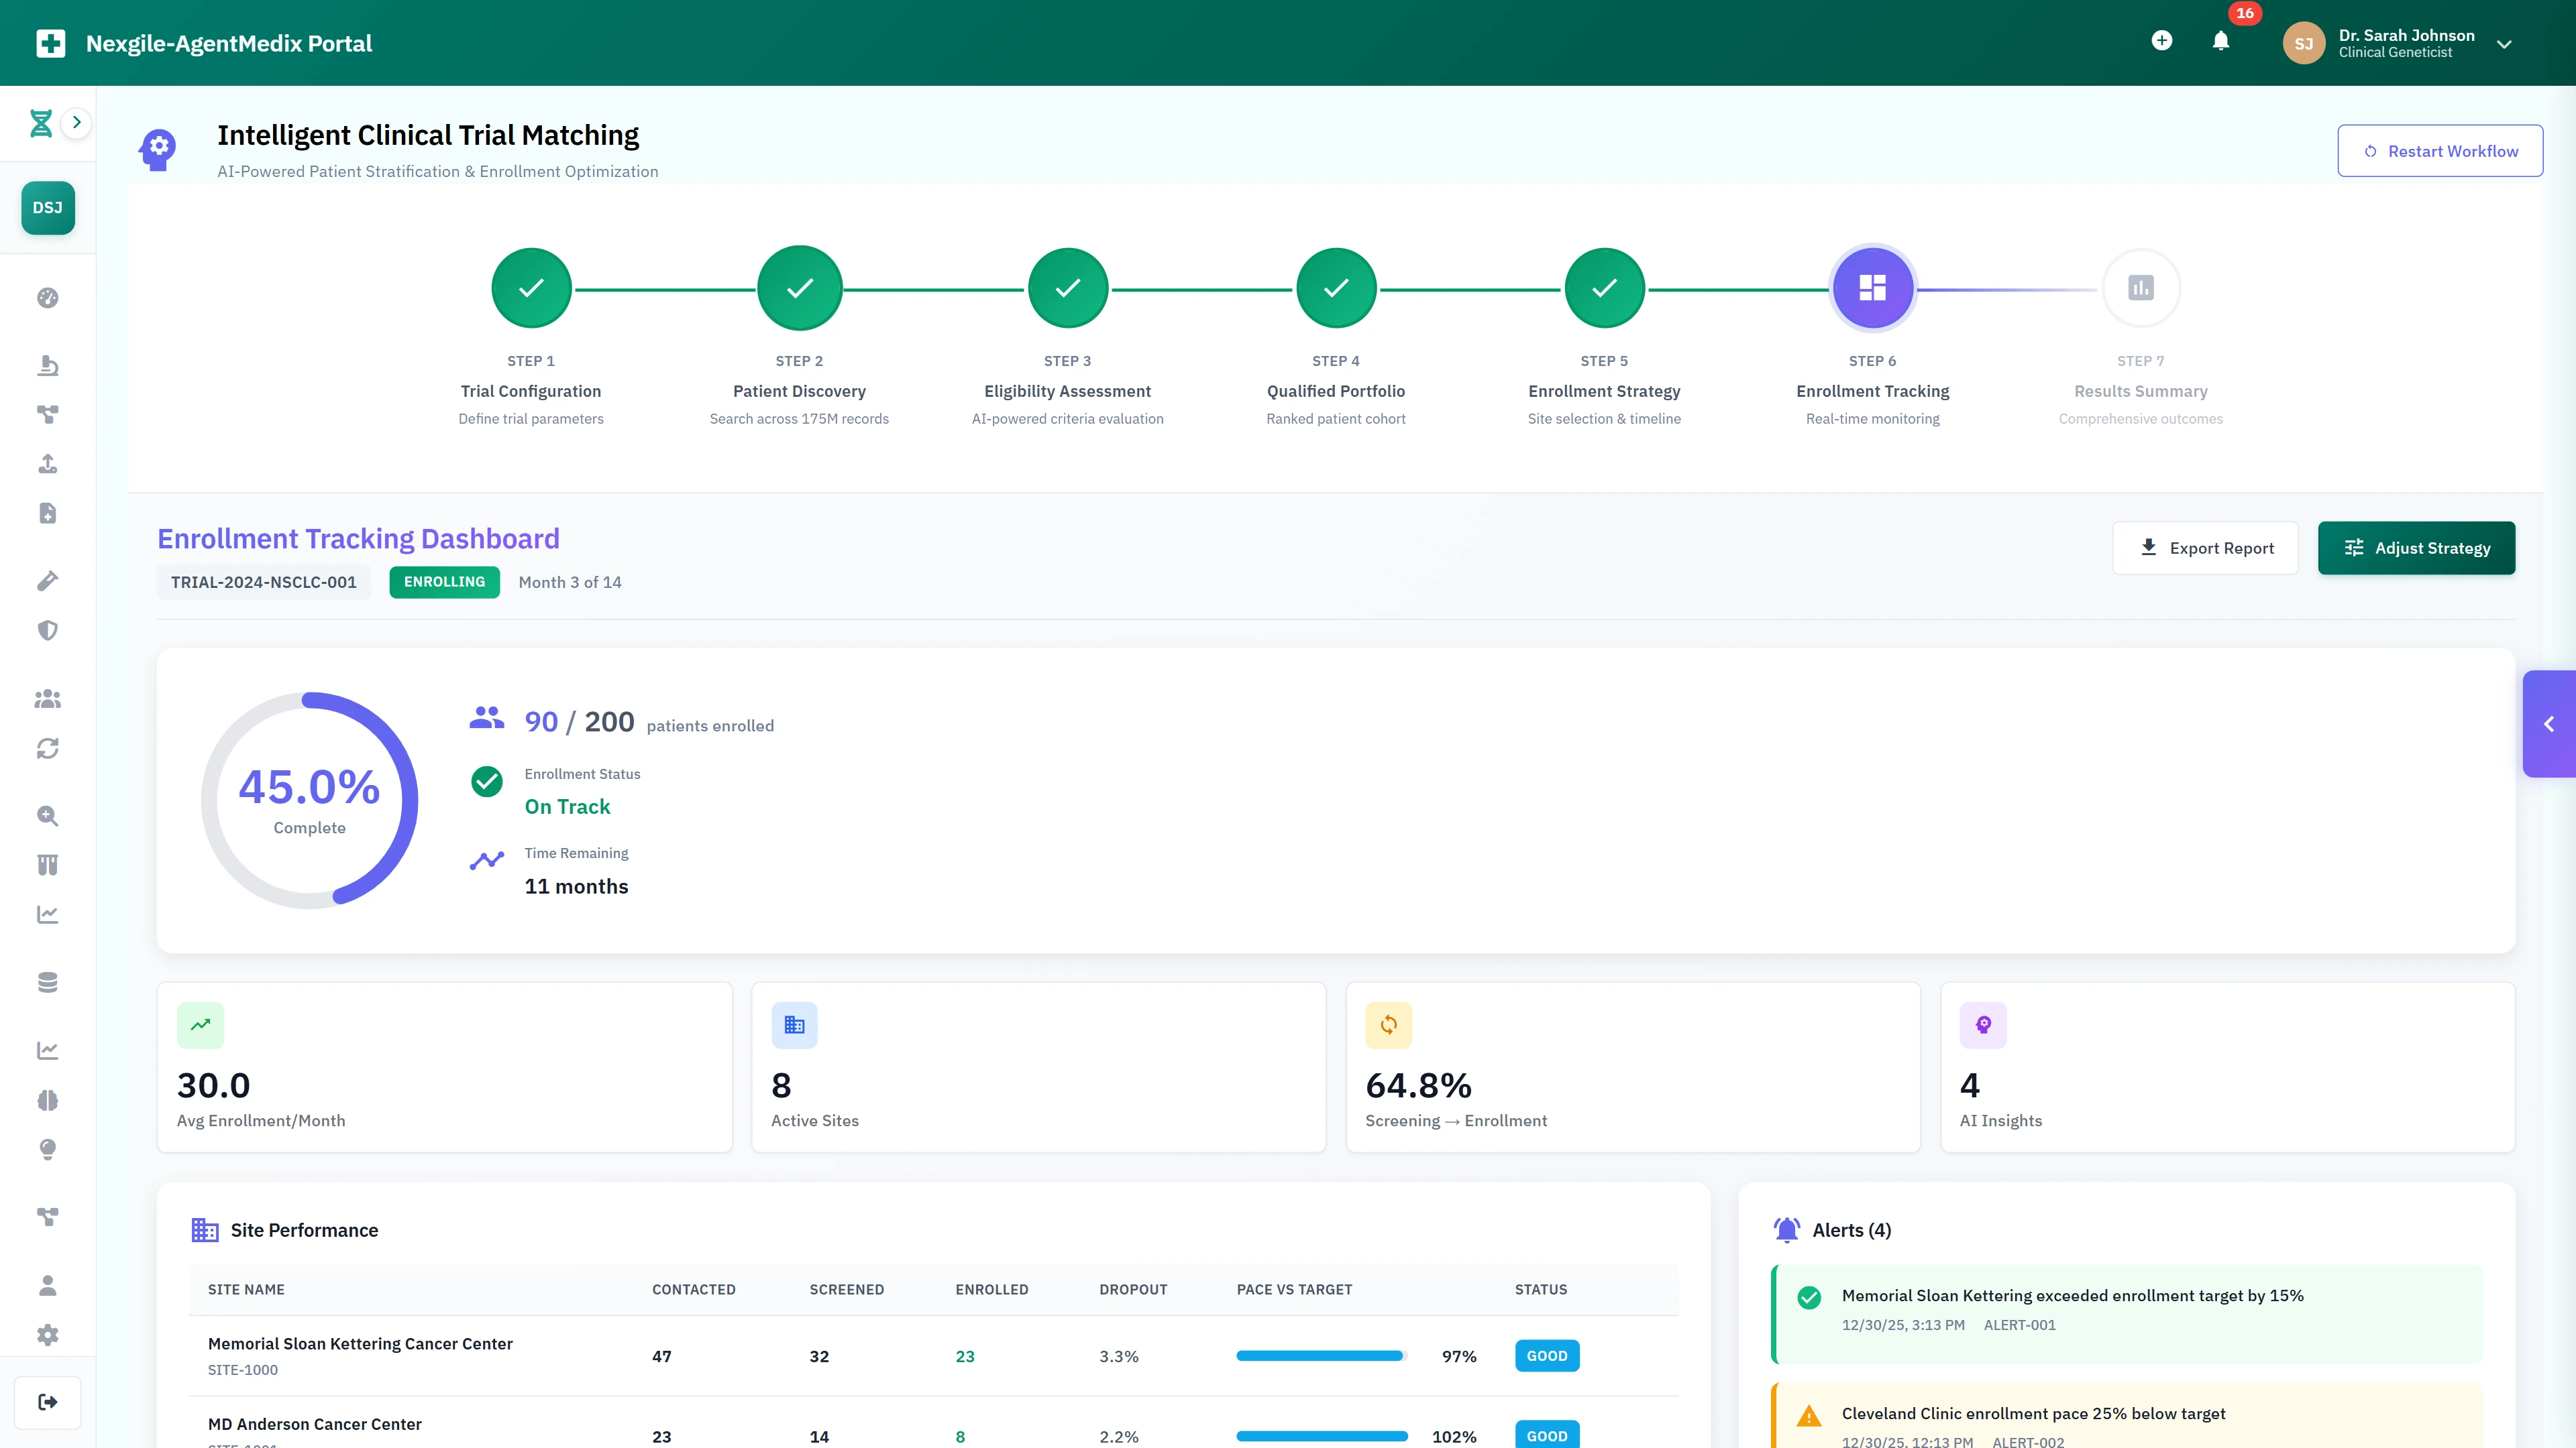
Task: Open the sync refresh icon in sidebar
Action: 47,747
